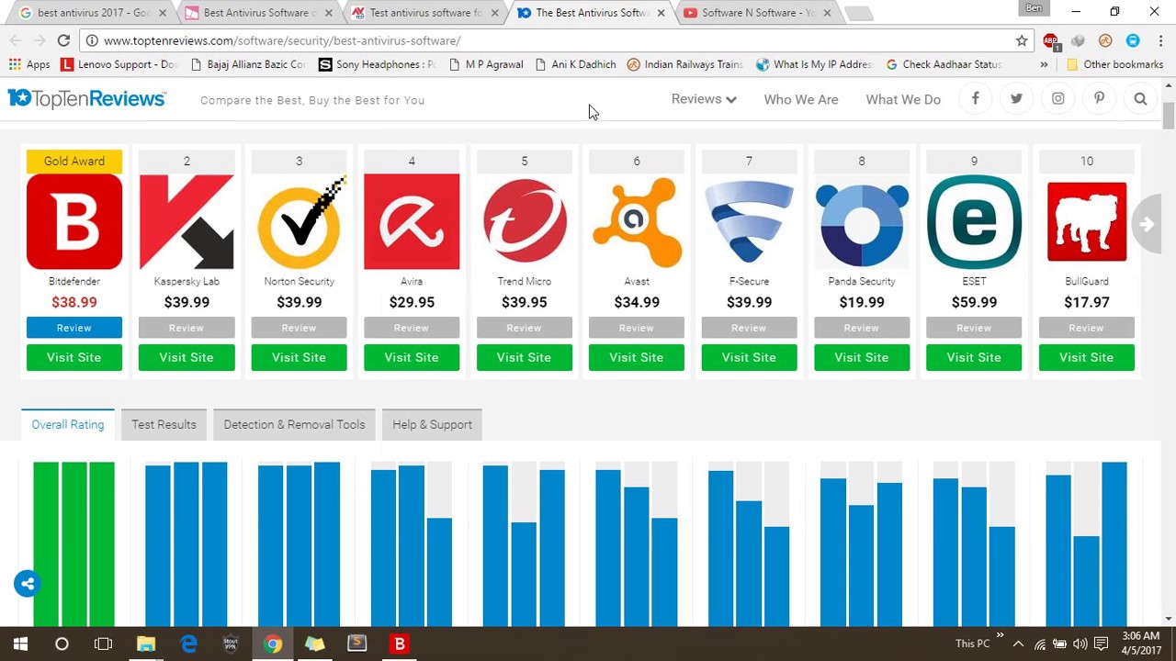The height and width of the screenshot is (661, 1176).
Task: Open the What We Do page
Action: pos(903,99)
